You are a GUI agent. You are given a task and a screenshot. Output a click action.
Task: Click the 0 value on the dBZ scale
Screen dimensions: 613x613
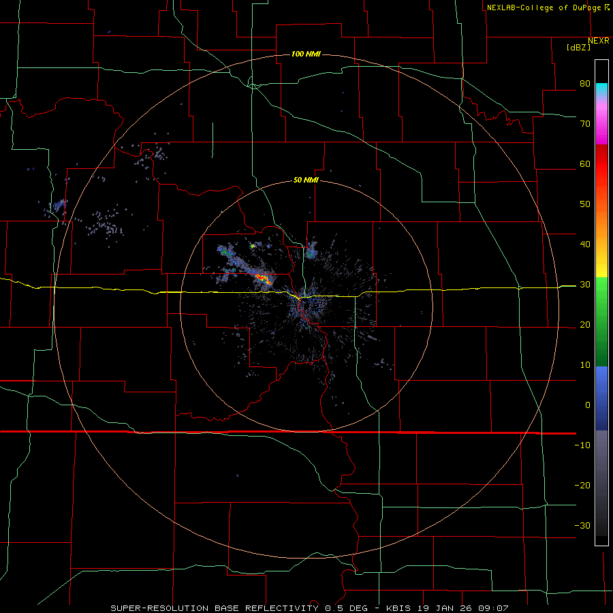pyautogui.click(x=588, y=405)
